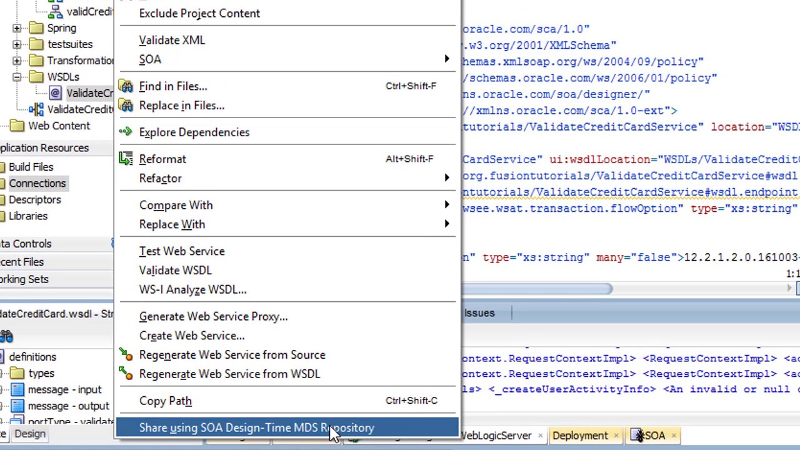Expand the Spring folder node
Viewport: 800px width, 450px height.
pyautogui.click(x=17, y=28)
